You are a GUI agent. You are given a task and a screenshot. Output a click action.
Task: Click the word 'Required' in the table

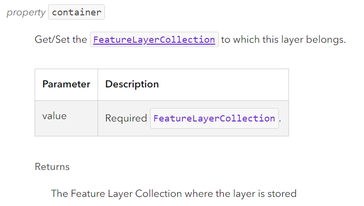(x=126, y=118)
